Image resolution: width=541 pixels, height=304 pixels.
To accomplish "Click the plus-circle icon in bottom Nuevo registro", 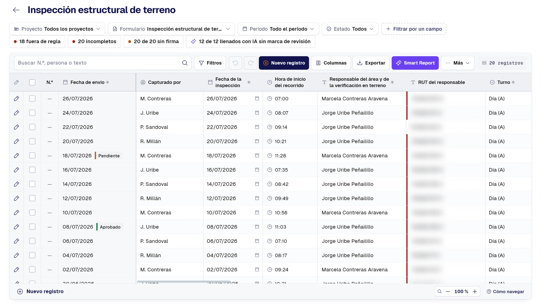I will click(x=20, y=292).
